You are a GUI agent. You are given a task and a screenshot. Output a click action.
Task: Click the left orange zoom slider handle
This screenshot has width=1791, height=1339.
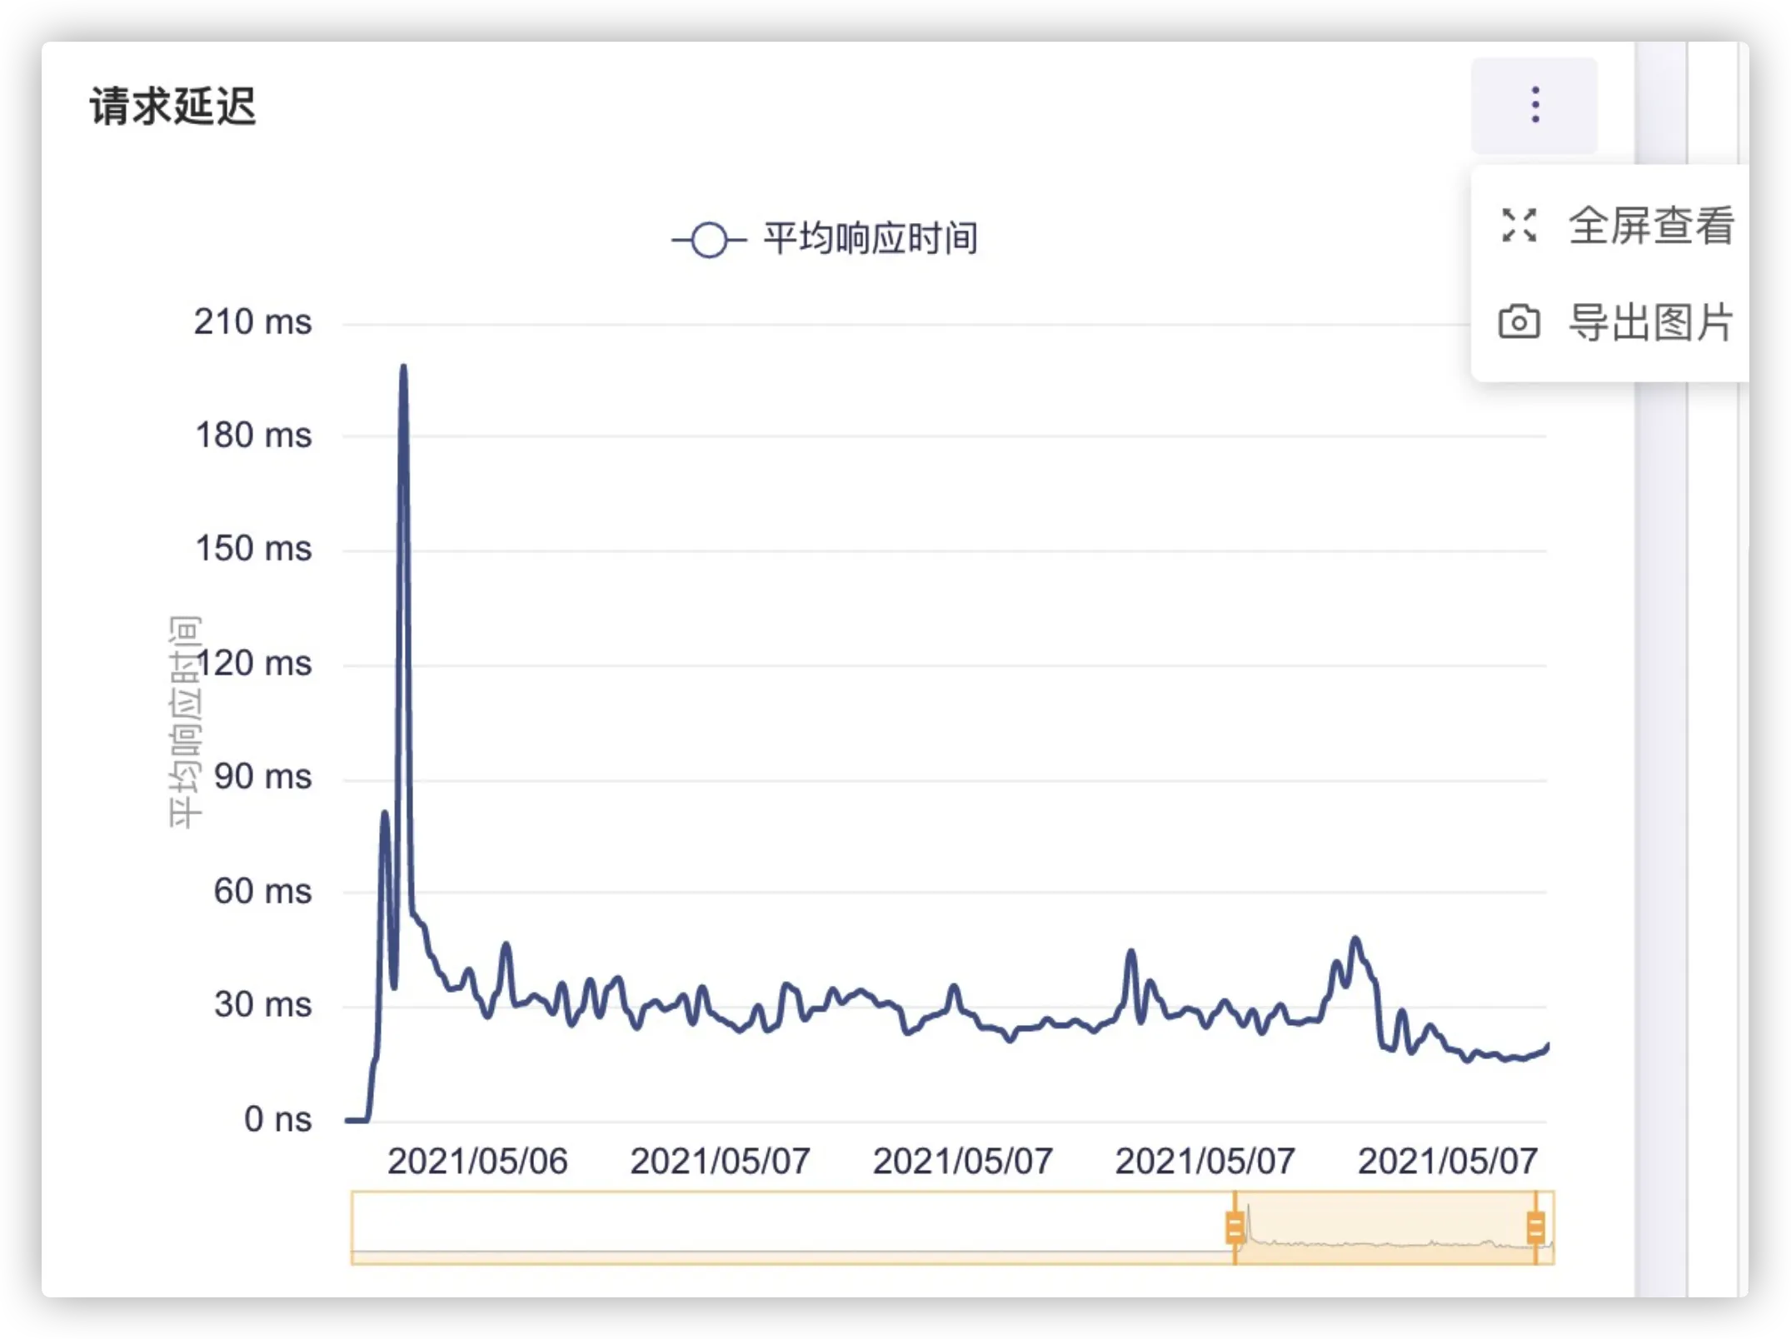coord(1235,1227)
